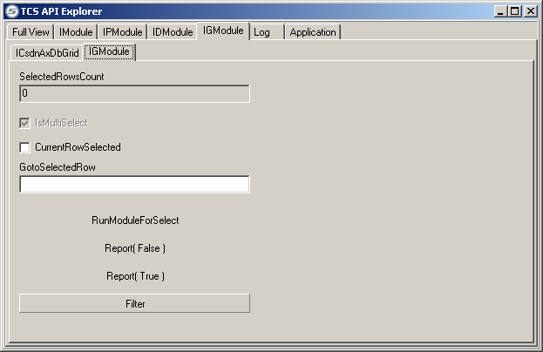Toggle the CurrentRowSelected checkbox

pos(24,147)
